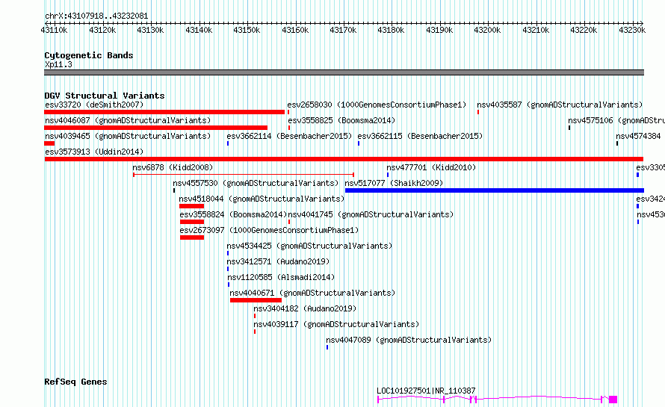Click the nsv4575106 variant label

[x=616, y=120]
